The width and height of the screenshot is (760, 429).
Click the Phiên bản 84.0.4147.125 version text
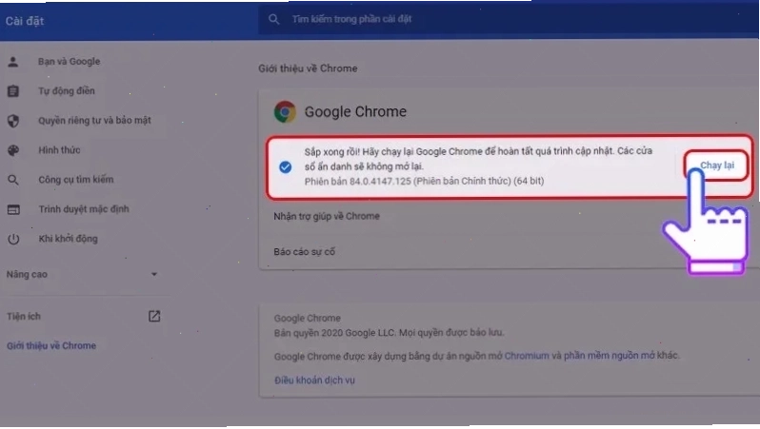[x=424, y=181]
